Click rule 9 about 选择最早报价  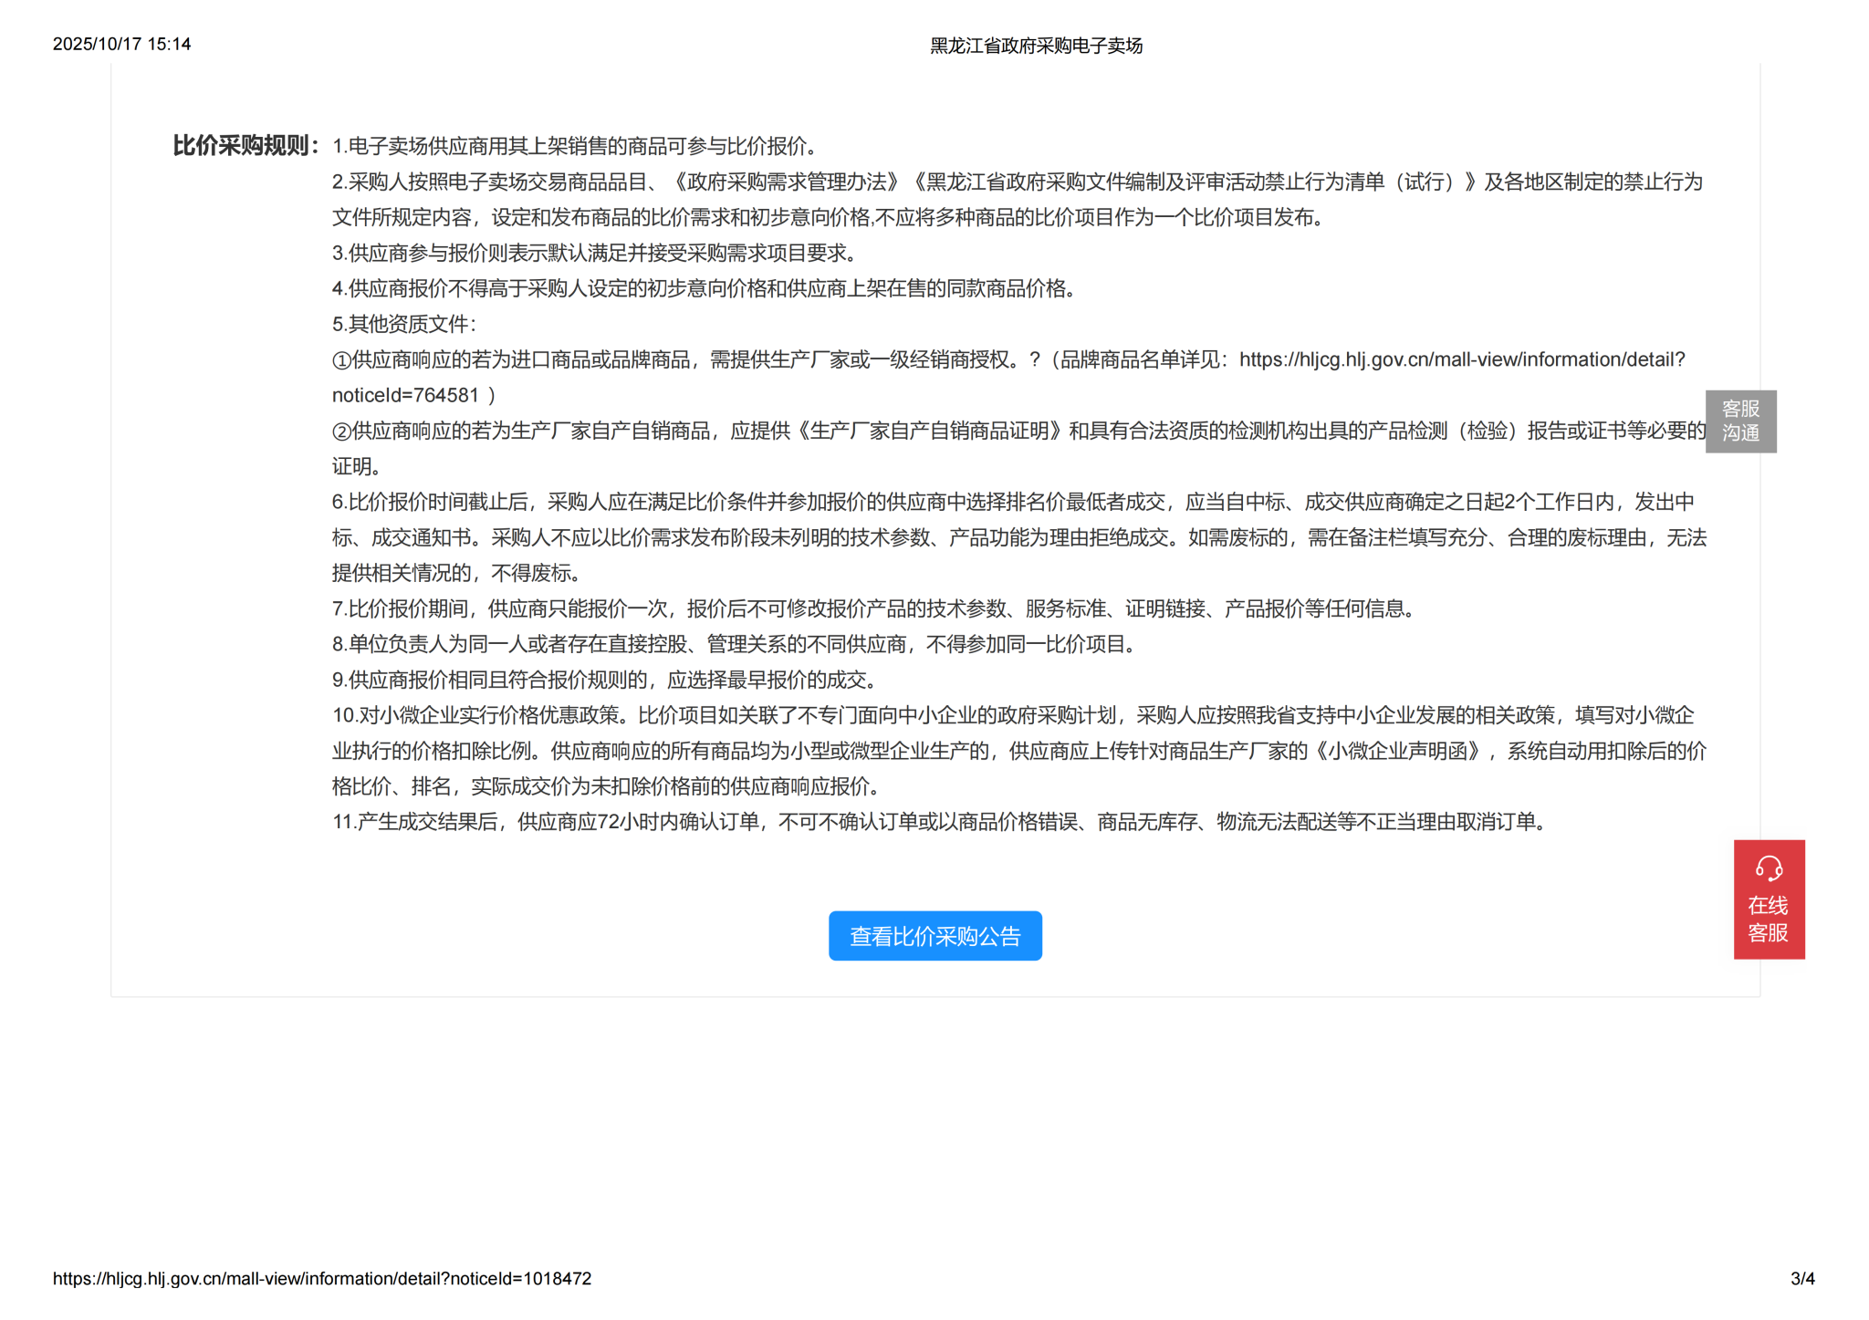606,680
